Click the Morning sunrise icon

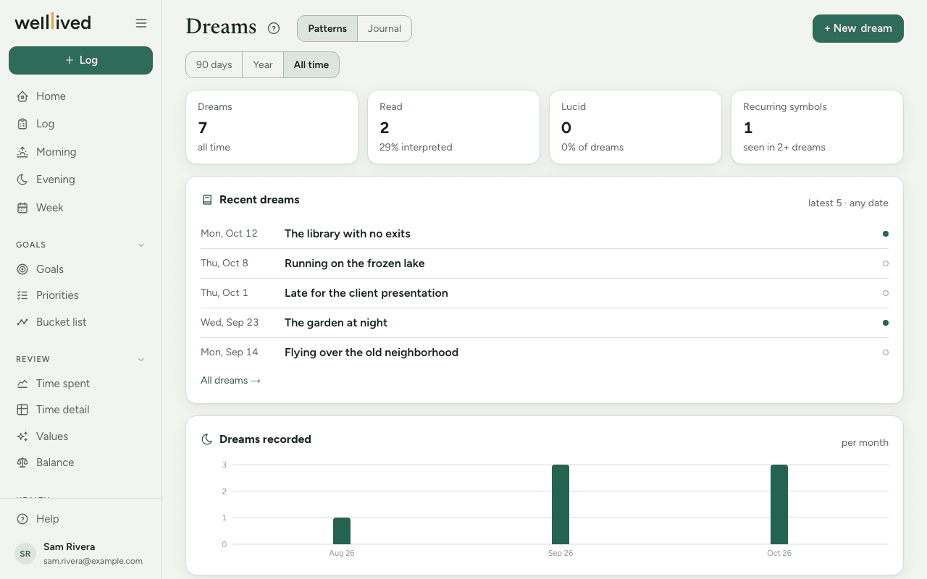coord(22,152)
